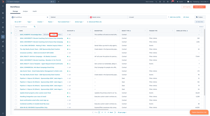Collapse the left sidebar with the bottom icon

pos(3,113)
